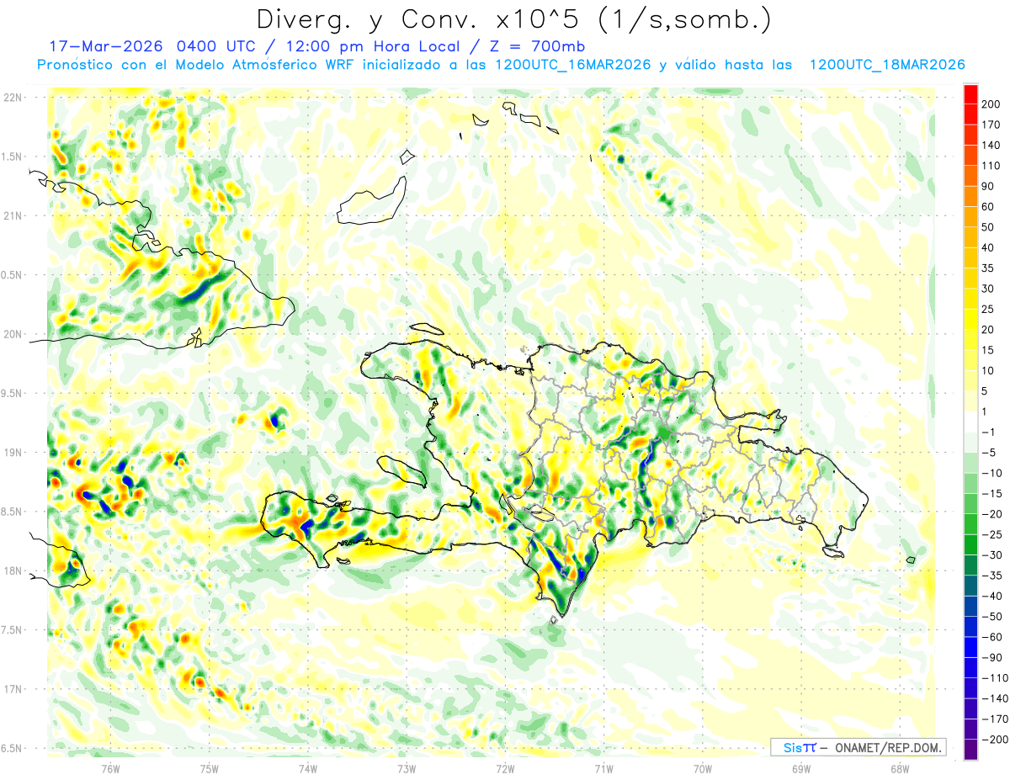Click the colorbar value '-140'
1010x780 pixels.
995,698
